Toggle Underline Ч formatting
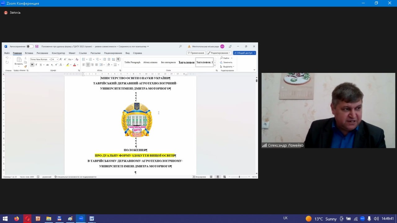Image resolution: width=397 pixels, height=223 pixels. click(40, 65)
